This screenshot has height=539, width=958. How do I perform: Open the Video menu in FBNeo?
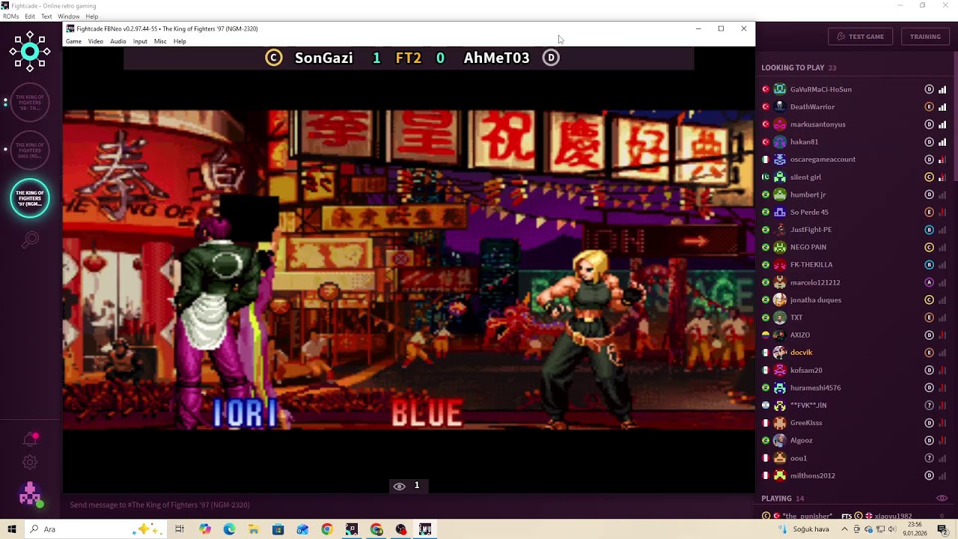tap(96, 41)
